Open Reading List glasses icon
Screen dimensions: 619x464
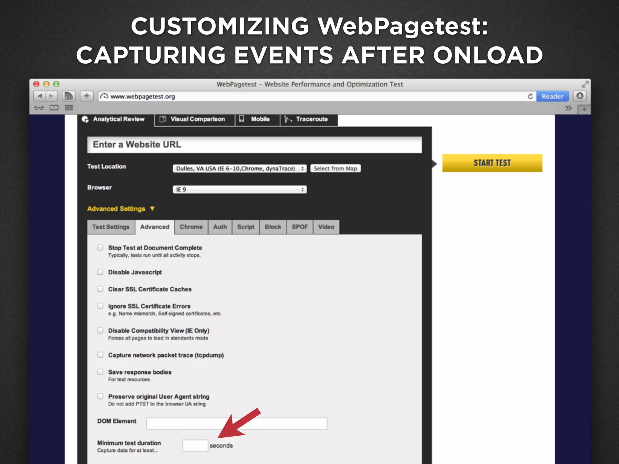pyautogui.click(x=39, y=108)
